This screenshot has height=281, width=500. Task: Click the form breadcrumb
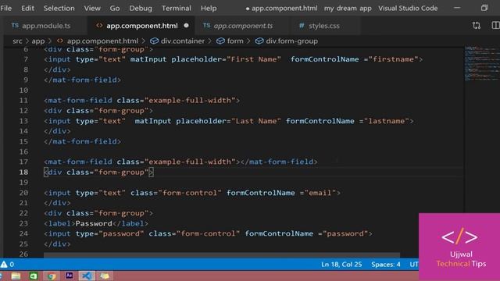pyautogui.click(x=235, y=41)
